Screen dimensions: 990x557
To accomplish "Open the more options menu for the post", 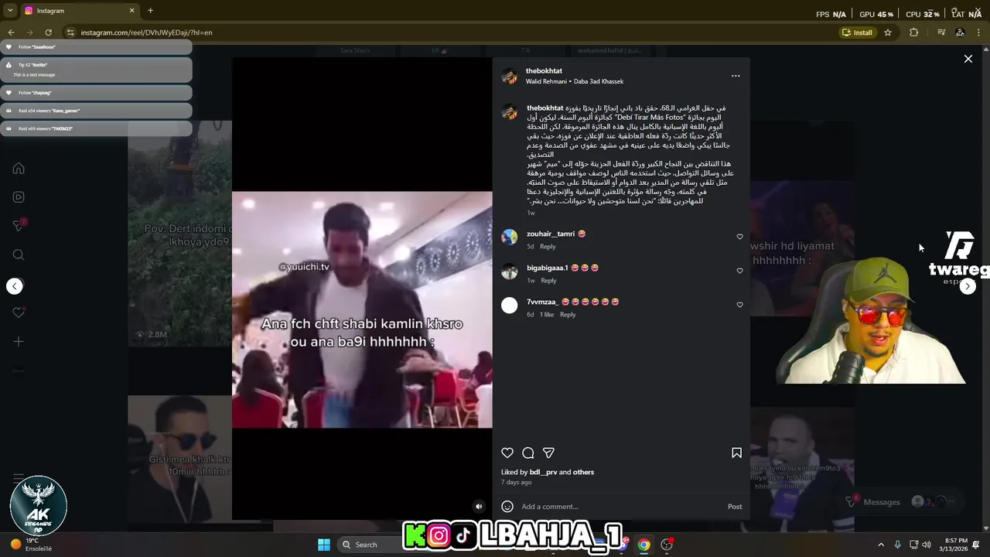I will (736, 76).
